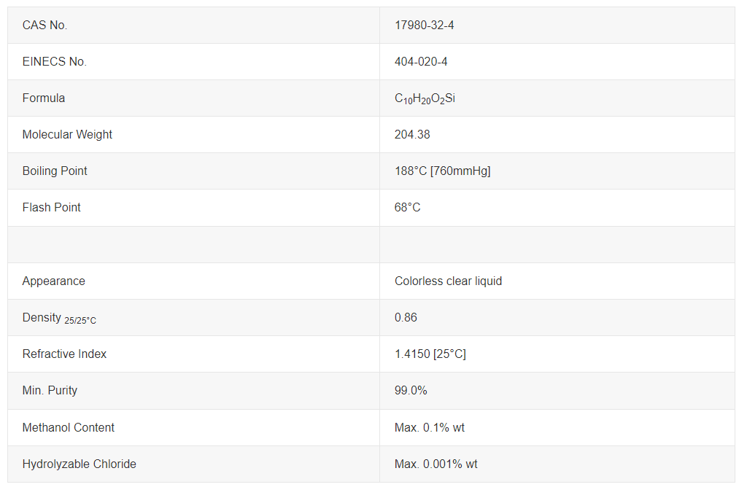Select the 1.4150 [25°C] value
Image resolution: width=739 pixels, height=487 pixels.
(x=430, y=354)
